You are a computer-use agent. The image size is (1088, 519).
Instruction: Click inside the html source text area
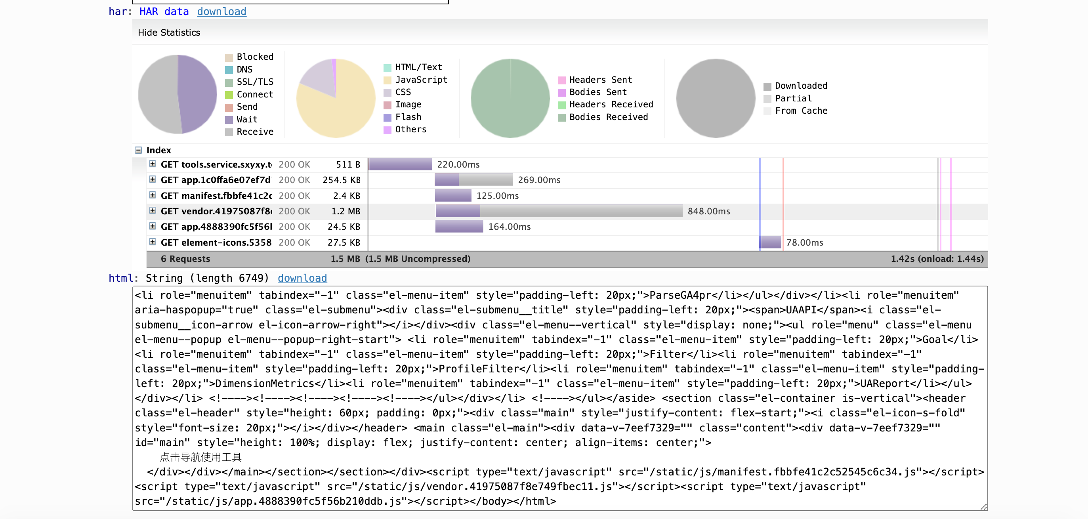559,398
